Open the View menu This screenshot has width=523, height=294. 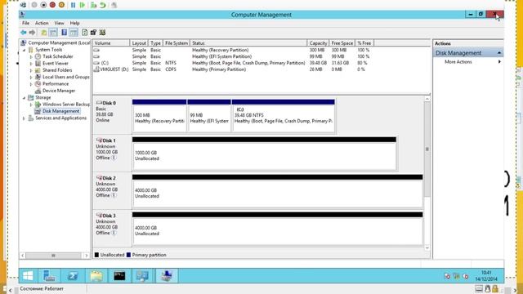tap(59, 23)
